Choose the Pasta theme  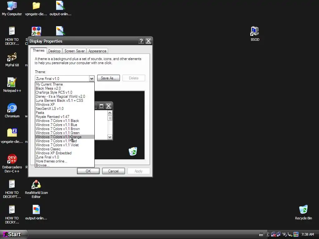65,113
